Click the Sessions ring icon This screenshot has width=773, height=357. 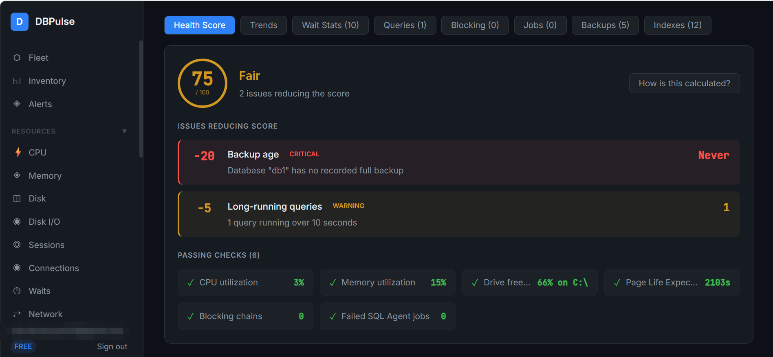pos(17,245)
